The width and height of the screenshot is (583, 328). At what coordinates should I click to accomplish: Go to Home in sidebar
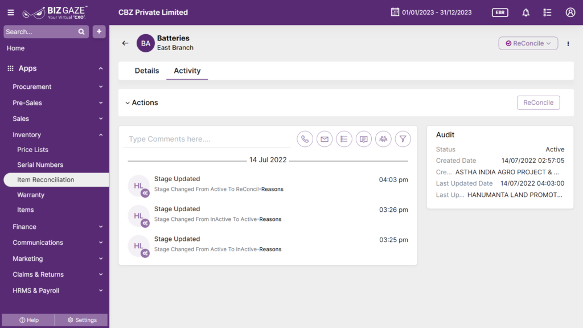click(15, 48)
